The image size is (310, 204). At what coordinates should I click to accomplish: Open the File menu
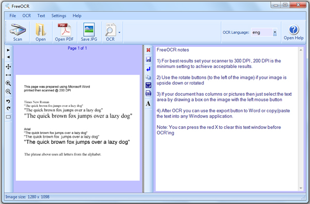coord(12,15)
